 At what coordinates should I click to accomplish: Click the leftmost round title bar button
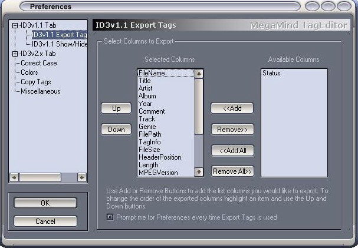click(x=312, y=6)
